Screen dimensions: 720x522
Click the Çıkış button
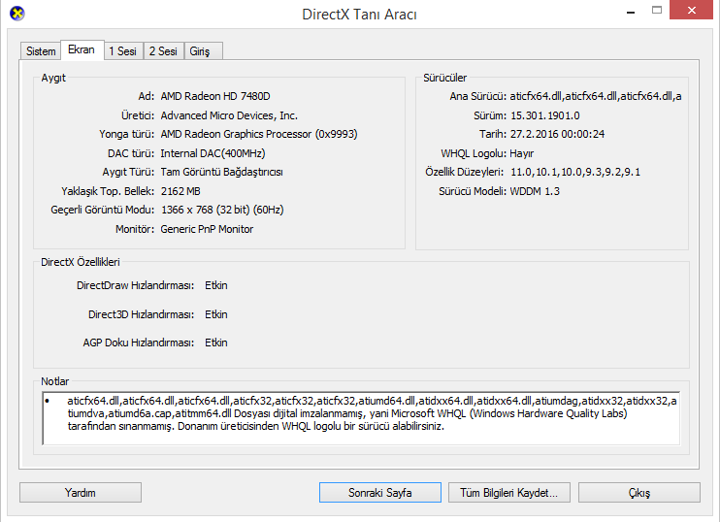639,493
